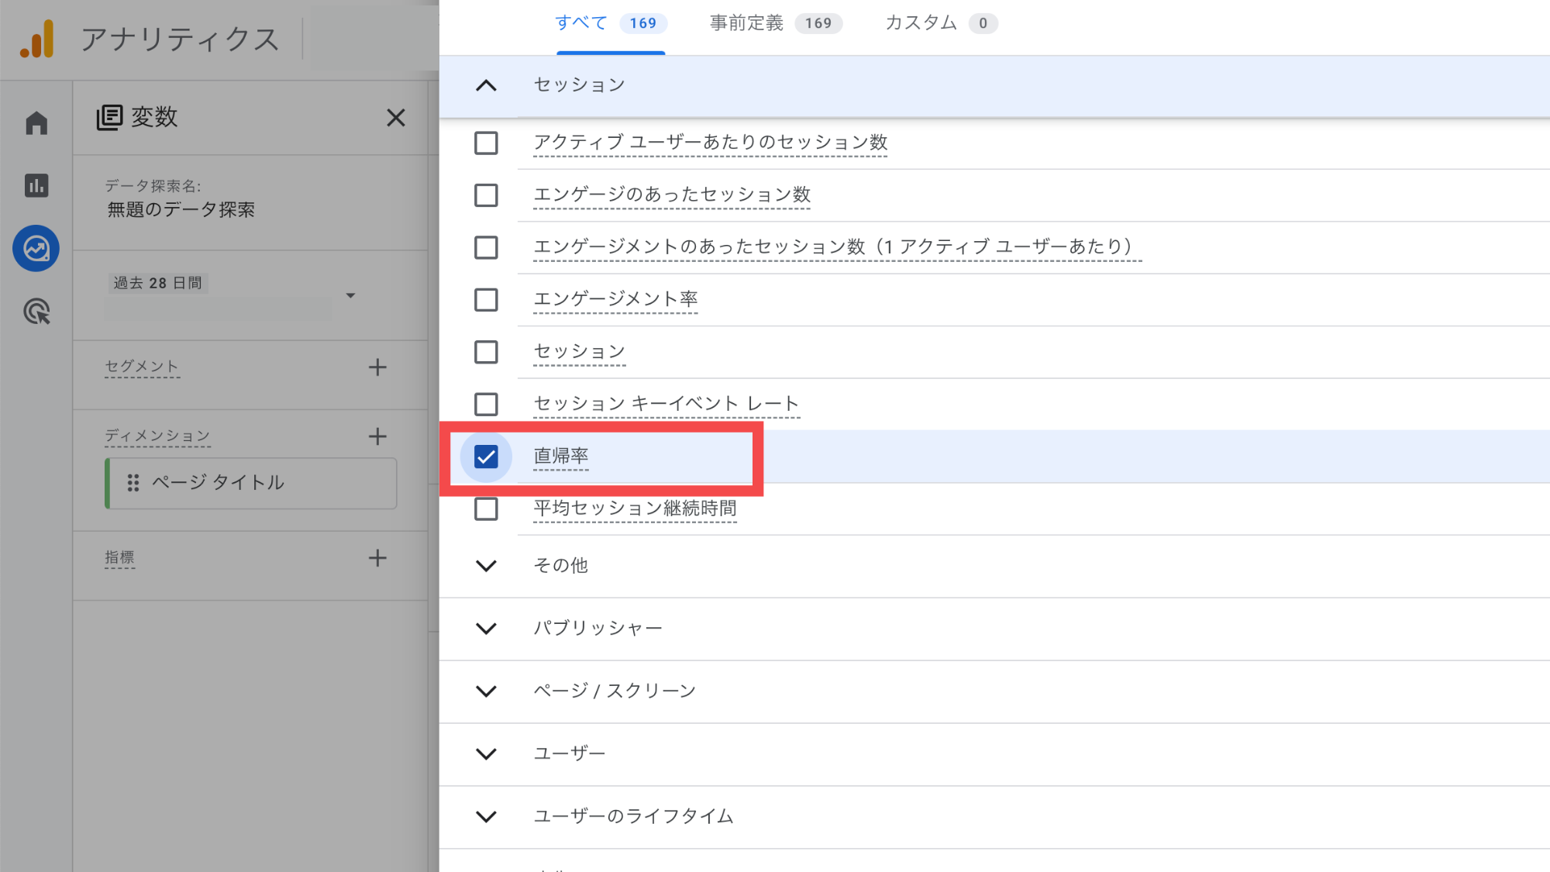Expand the ユーザー category
Image resolution: width=1550 pixels, height=872 pixels.
(x=486, y=754)
